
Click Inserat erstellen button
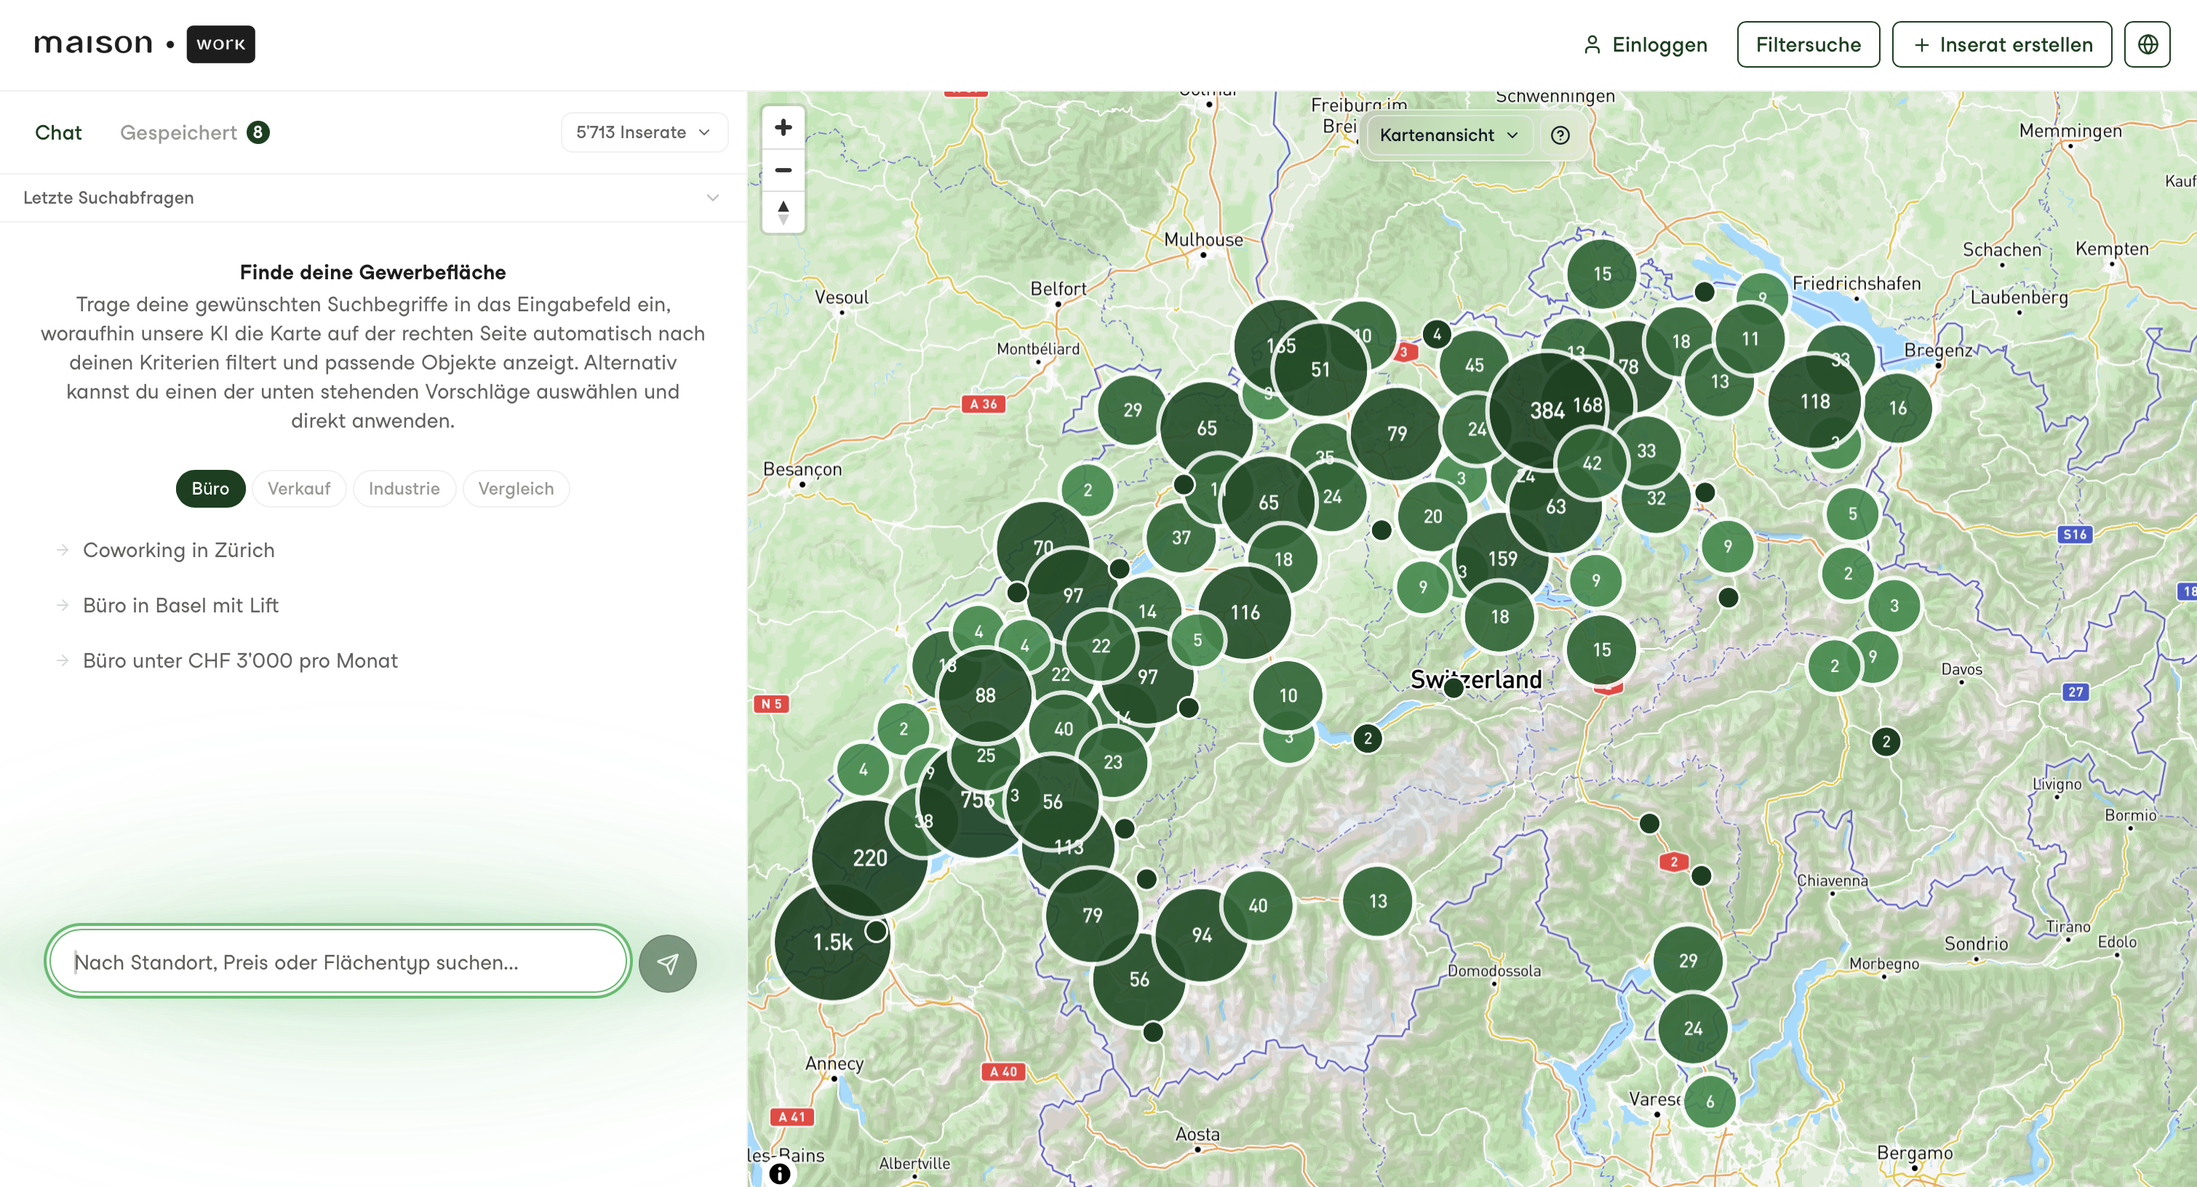coord(2002,44)
